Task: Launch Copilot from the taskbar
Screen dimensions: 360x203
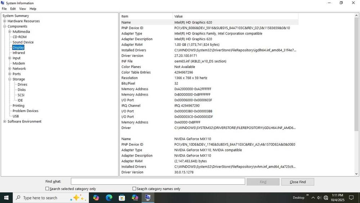Action: pos(96,198)
